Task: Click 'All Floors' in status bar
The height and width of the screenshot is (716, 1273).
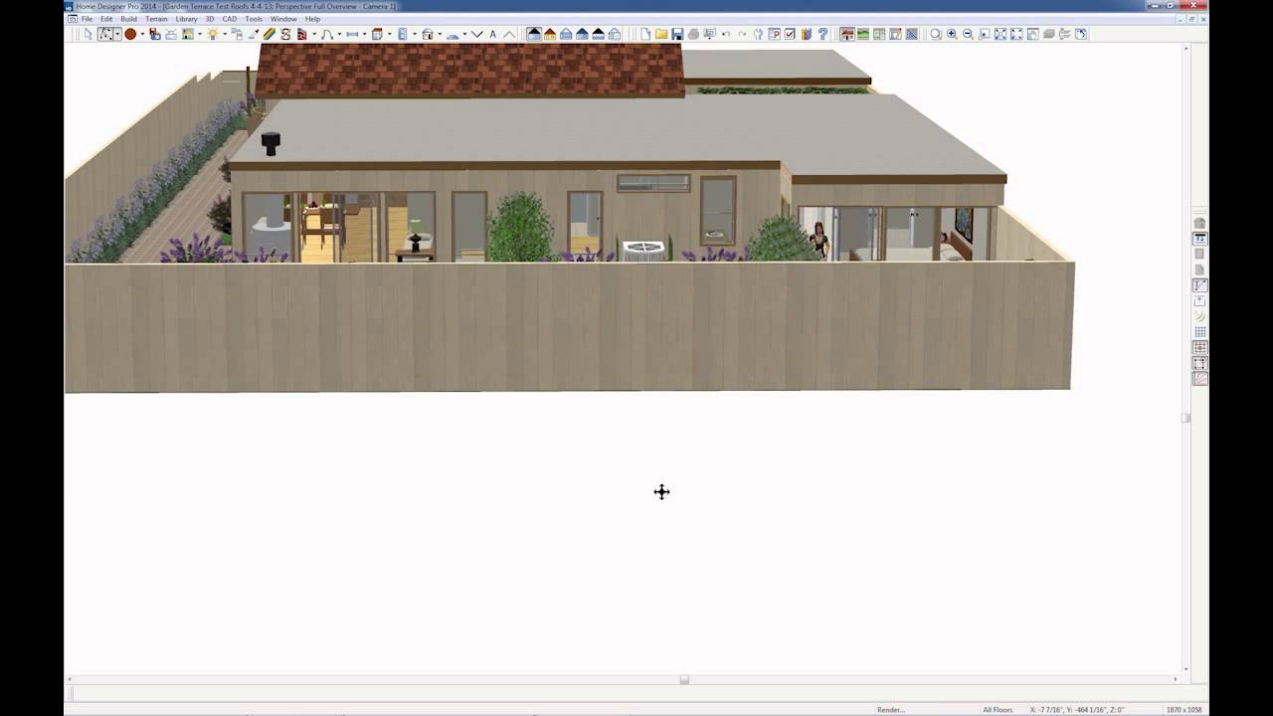Action: point(998,710)
